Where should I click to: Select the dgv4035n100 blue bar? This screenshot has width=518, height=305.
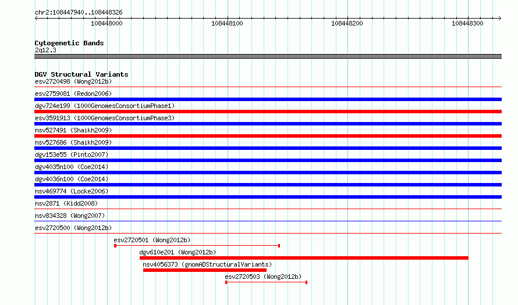tap(268, 173)
